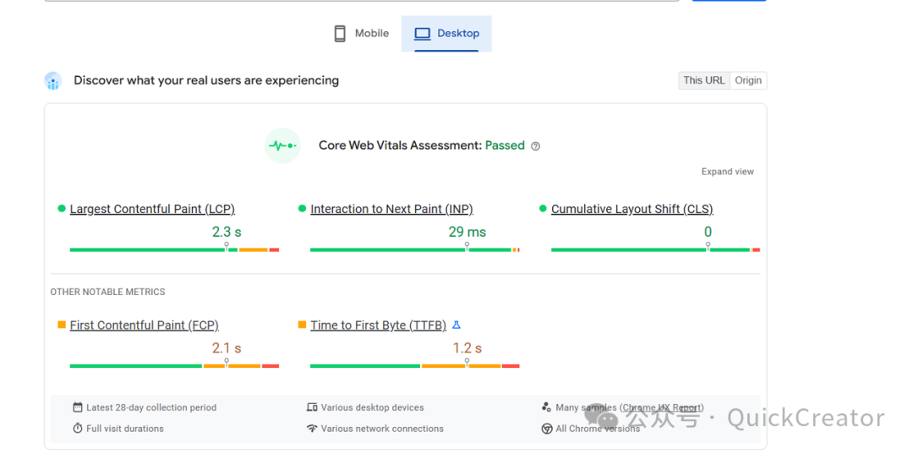Open Time to First Byte (TTFB) link

point(378,325)
